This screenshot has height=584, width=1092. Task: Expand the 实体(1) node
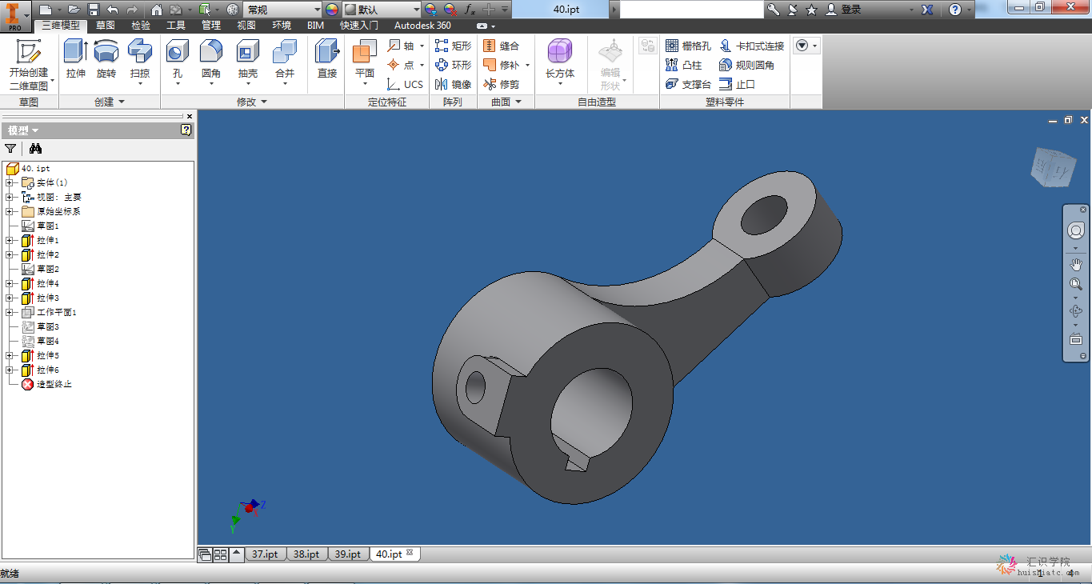tap(9, 182)
